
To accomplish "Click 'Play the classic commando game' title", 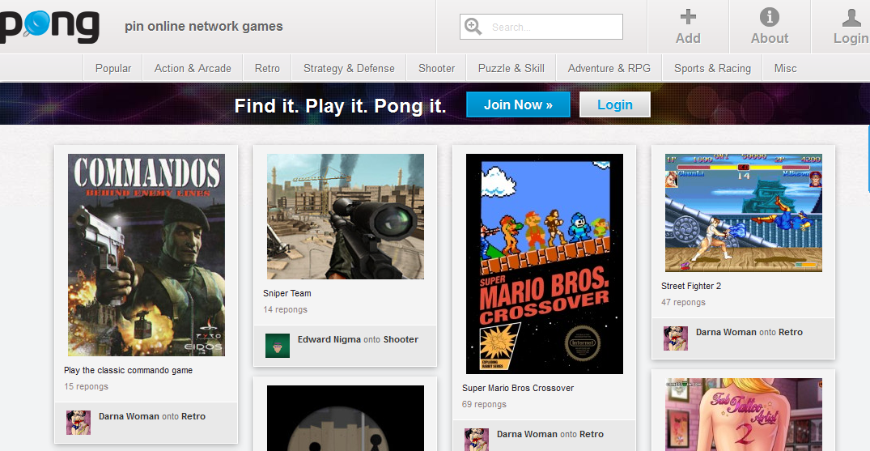I will (x=128, y=371).
